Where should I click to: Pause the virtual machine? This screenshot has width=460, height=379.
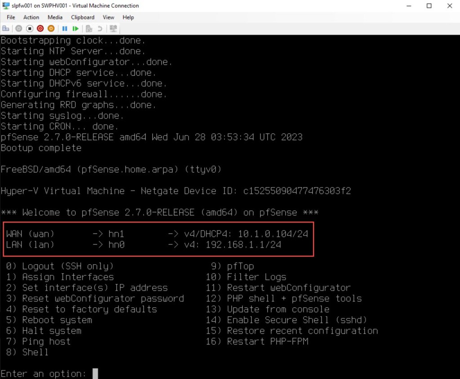point(65,28)
